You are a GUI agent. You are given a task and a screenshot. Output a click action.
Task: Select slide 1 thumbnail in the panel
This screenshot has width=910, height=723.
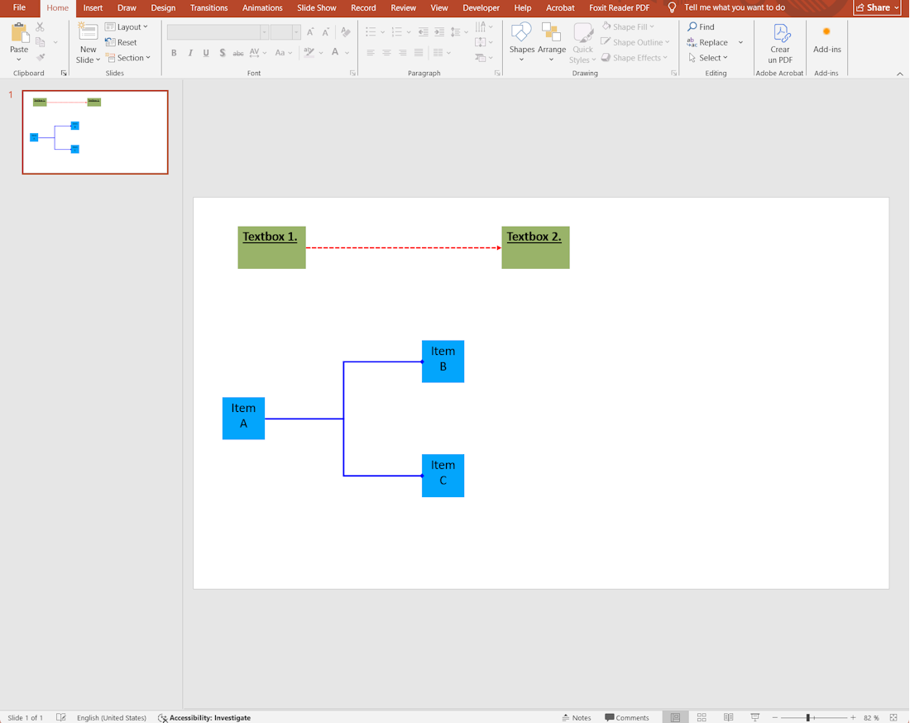coord(95,132)
